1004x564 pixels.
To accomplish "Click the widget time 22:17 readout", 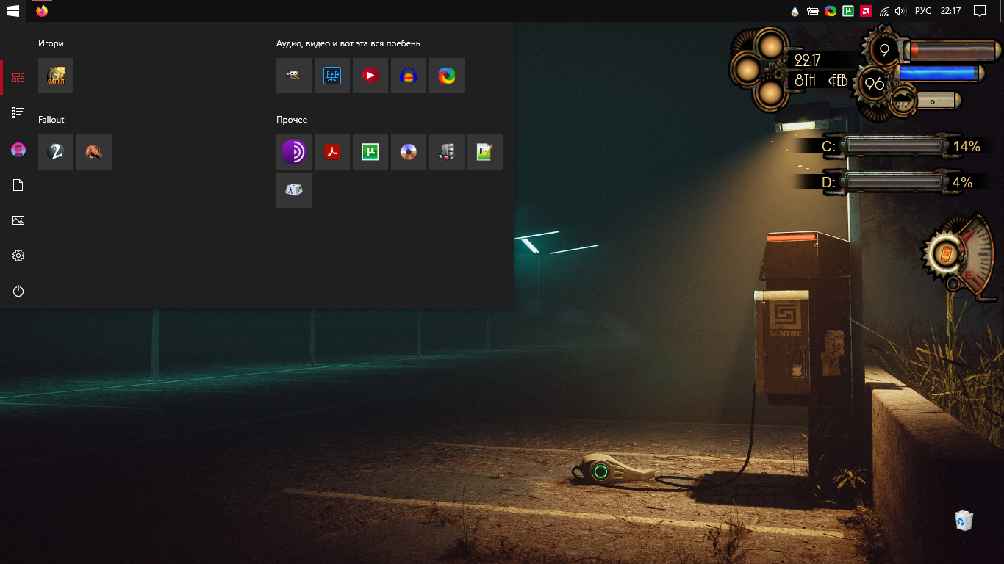I will click(x=808, y=61).
